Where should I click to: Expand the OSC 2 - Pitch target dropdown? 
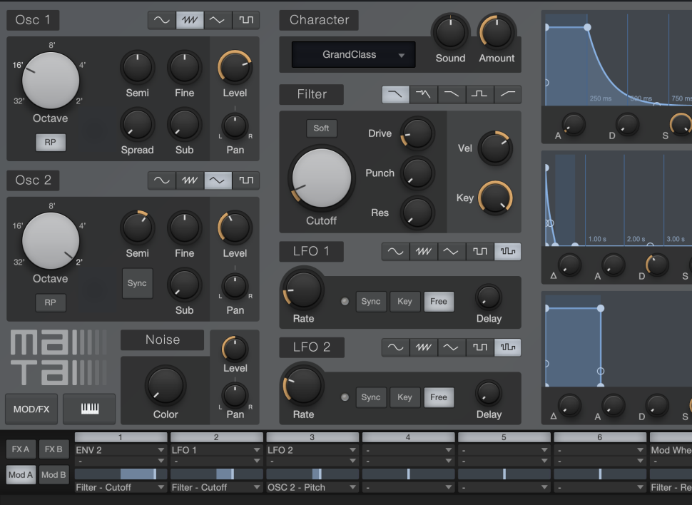(x=312, y=487)
